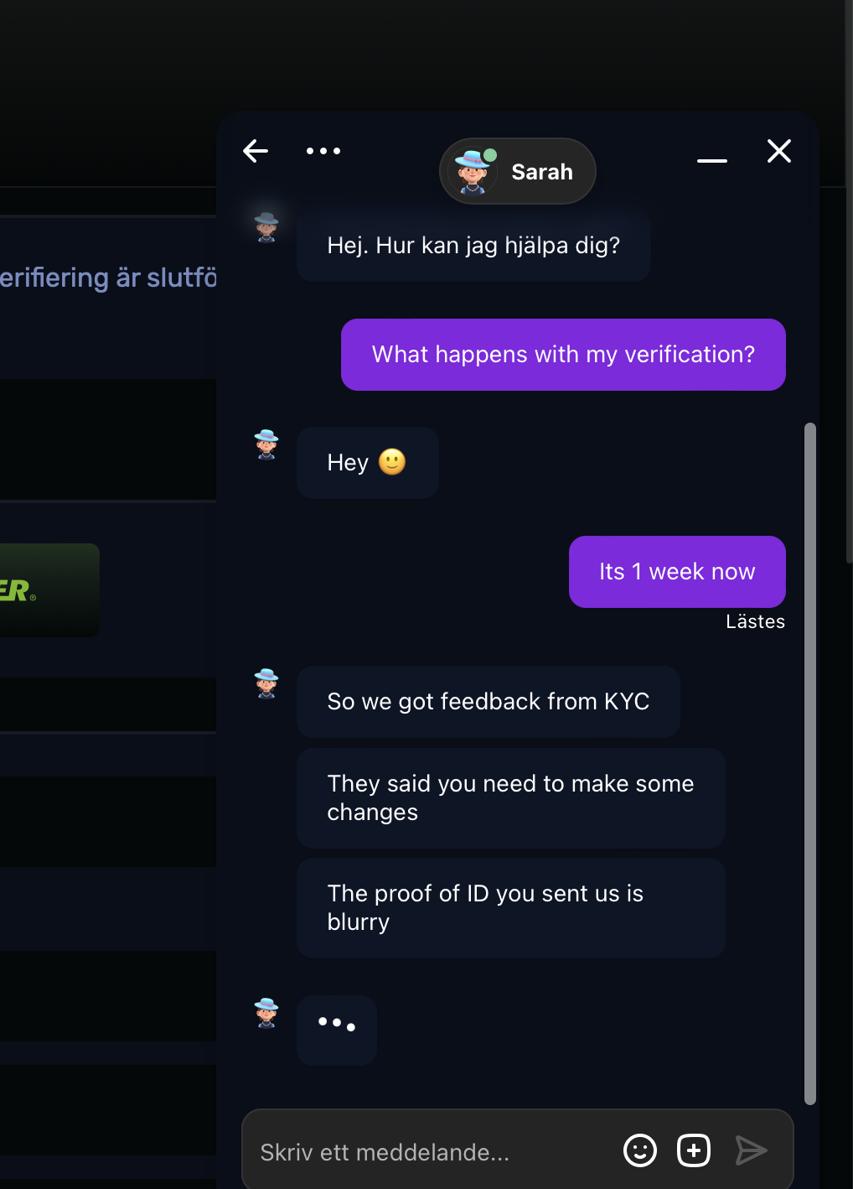
Task: Click the 'What happens with my verification?' message
Action: click(563, 355)
